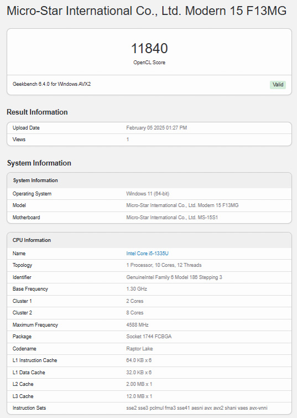Click the L3 Cache value 12.0 MB
The height and width of the screenshot is (418, 297).
point(139,396)
